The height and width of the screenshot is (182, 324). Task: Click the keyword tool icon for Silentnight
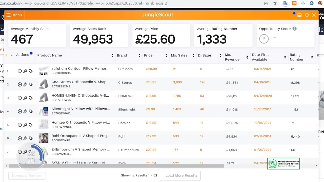point(25,111)
